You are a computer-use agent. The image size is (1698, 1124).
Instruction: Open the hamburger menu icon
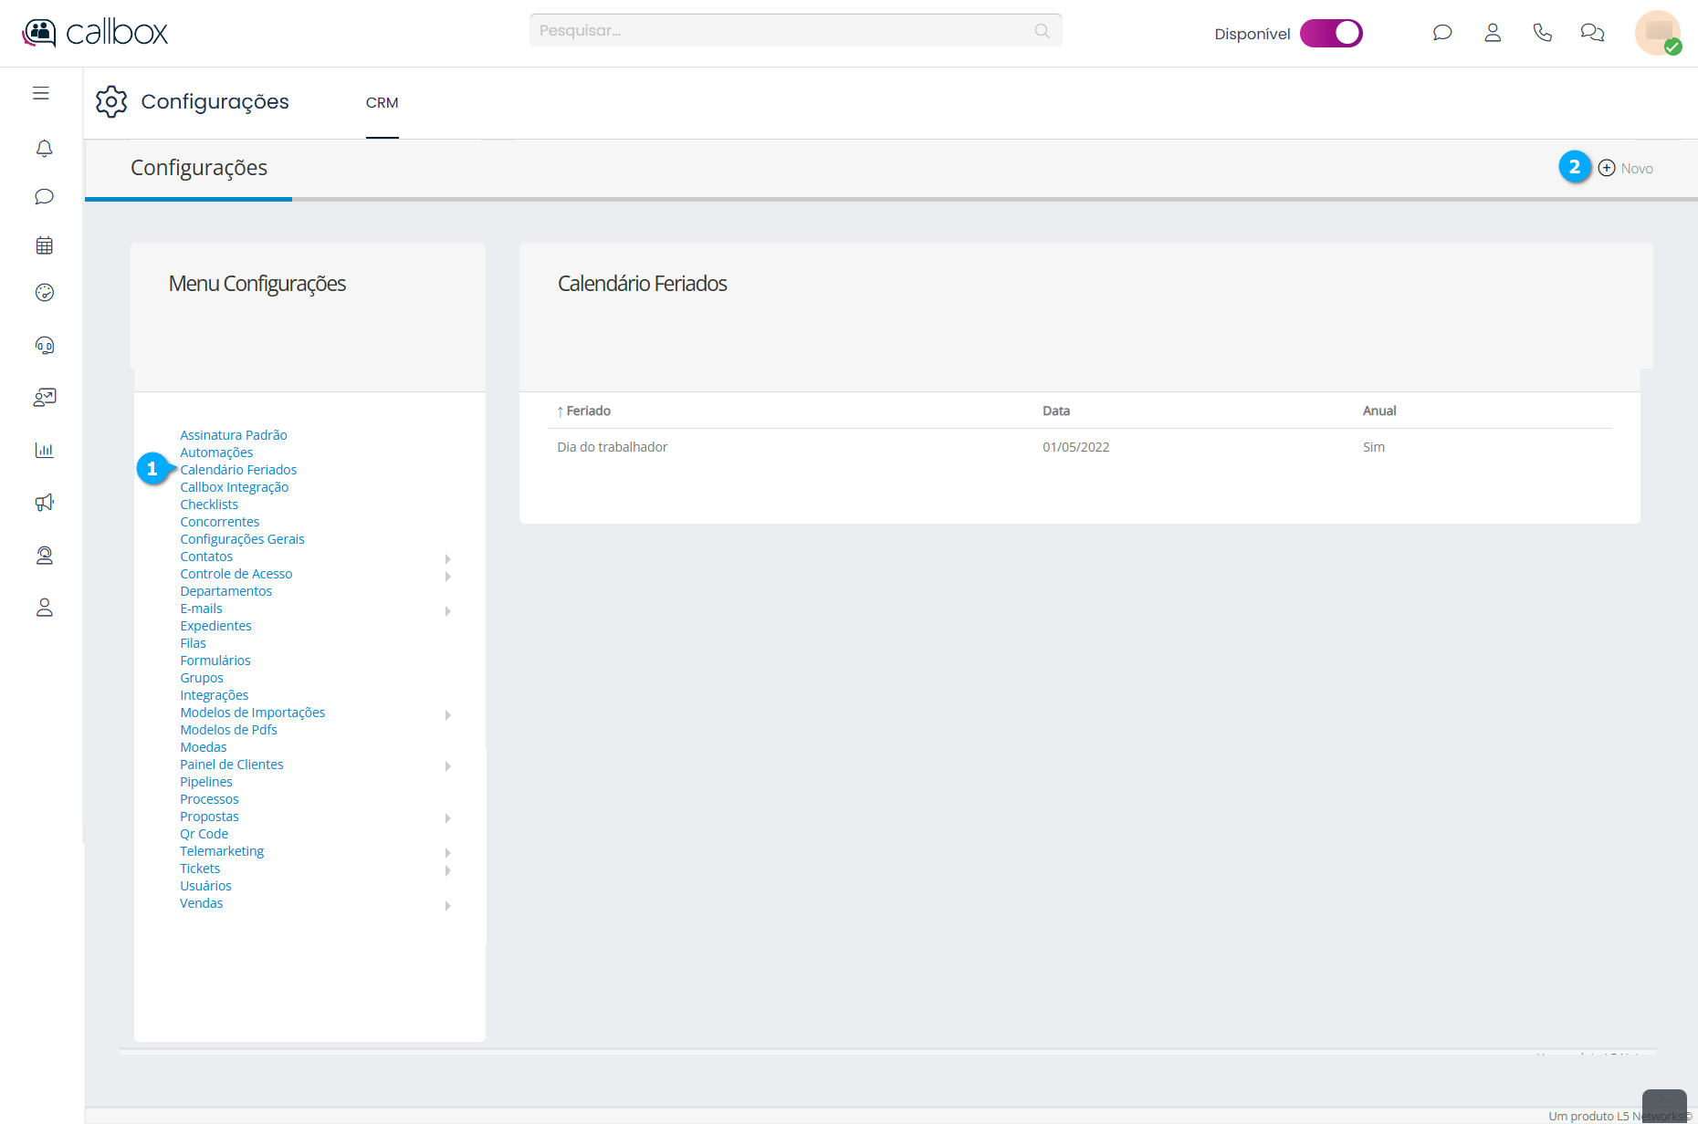[41, 93]
